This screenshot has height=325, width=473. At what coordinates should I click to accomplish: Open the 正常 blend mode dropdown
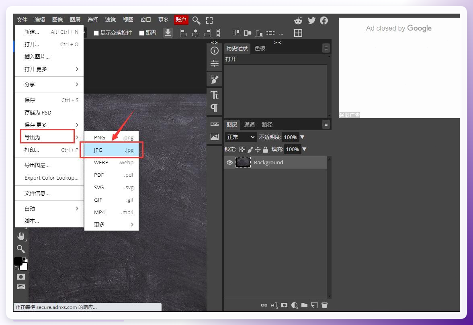click(240, 137)
